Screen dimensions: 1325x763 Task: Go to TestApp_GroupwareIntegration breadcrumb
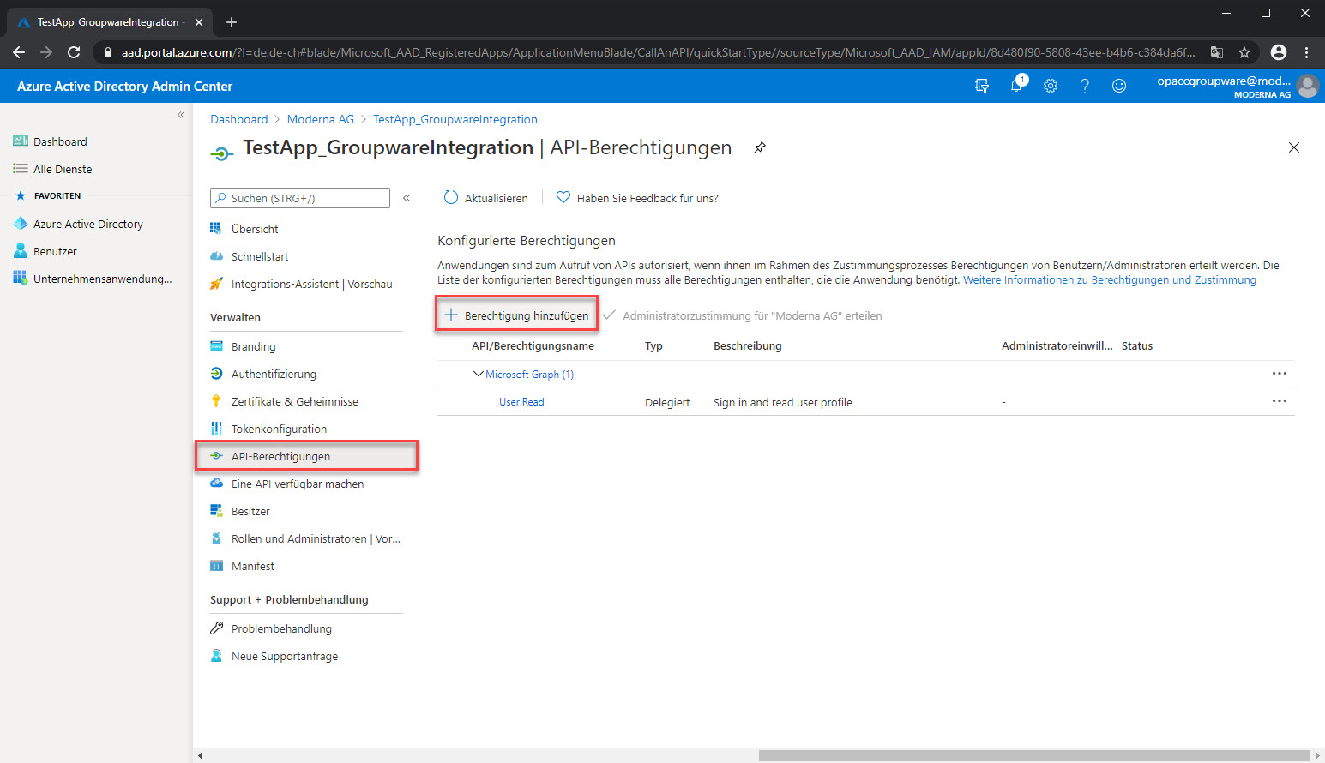pos(455,119)
